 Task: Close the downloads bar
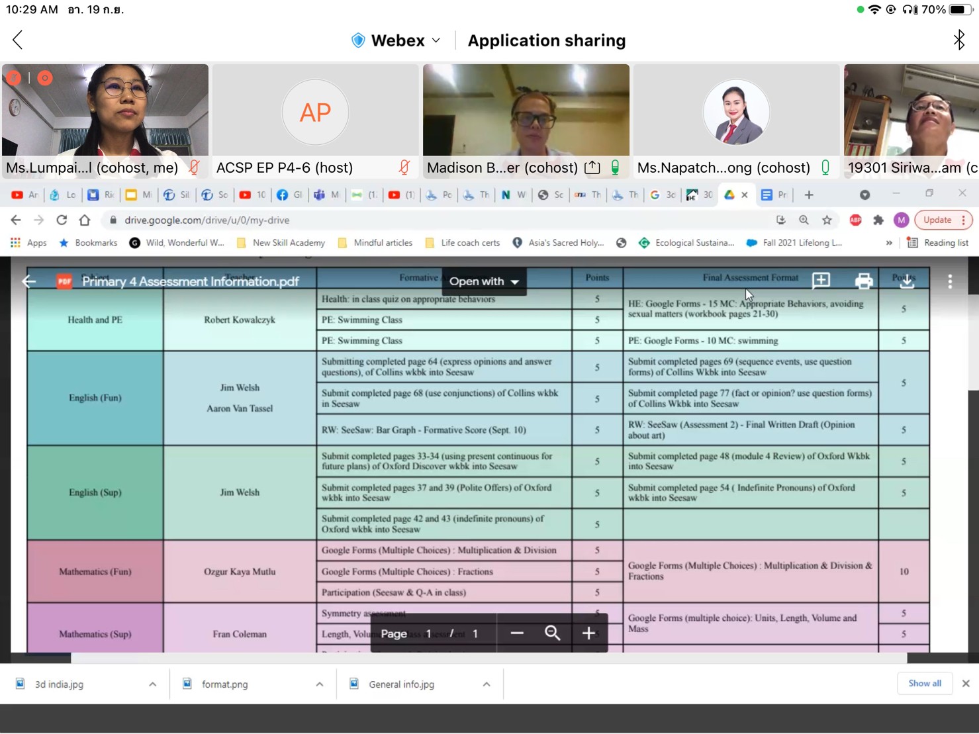pos(966,684)
